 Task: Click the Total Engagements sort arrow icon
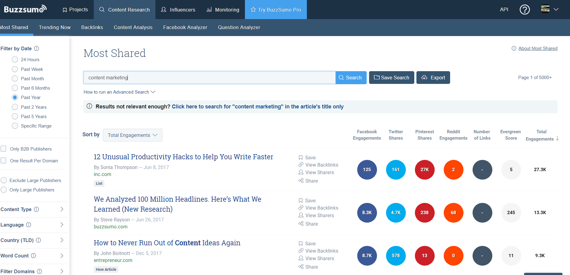557,138
